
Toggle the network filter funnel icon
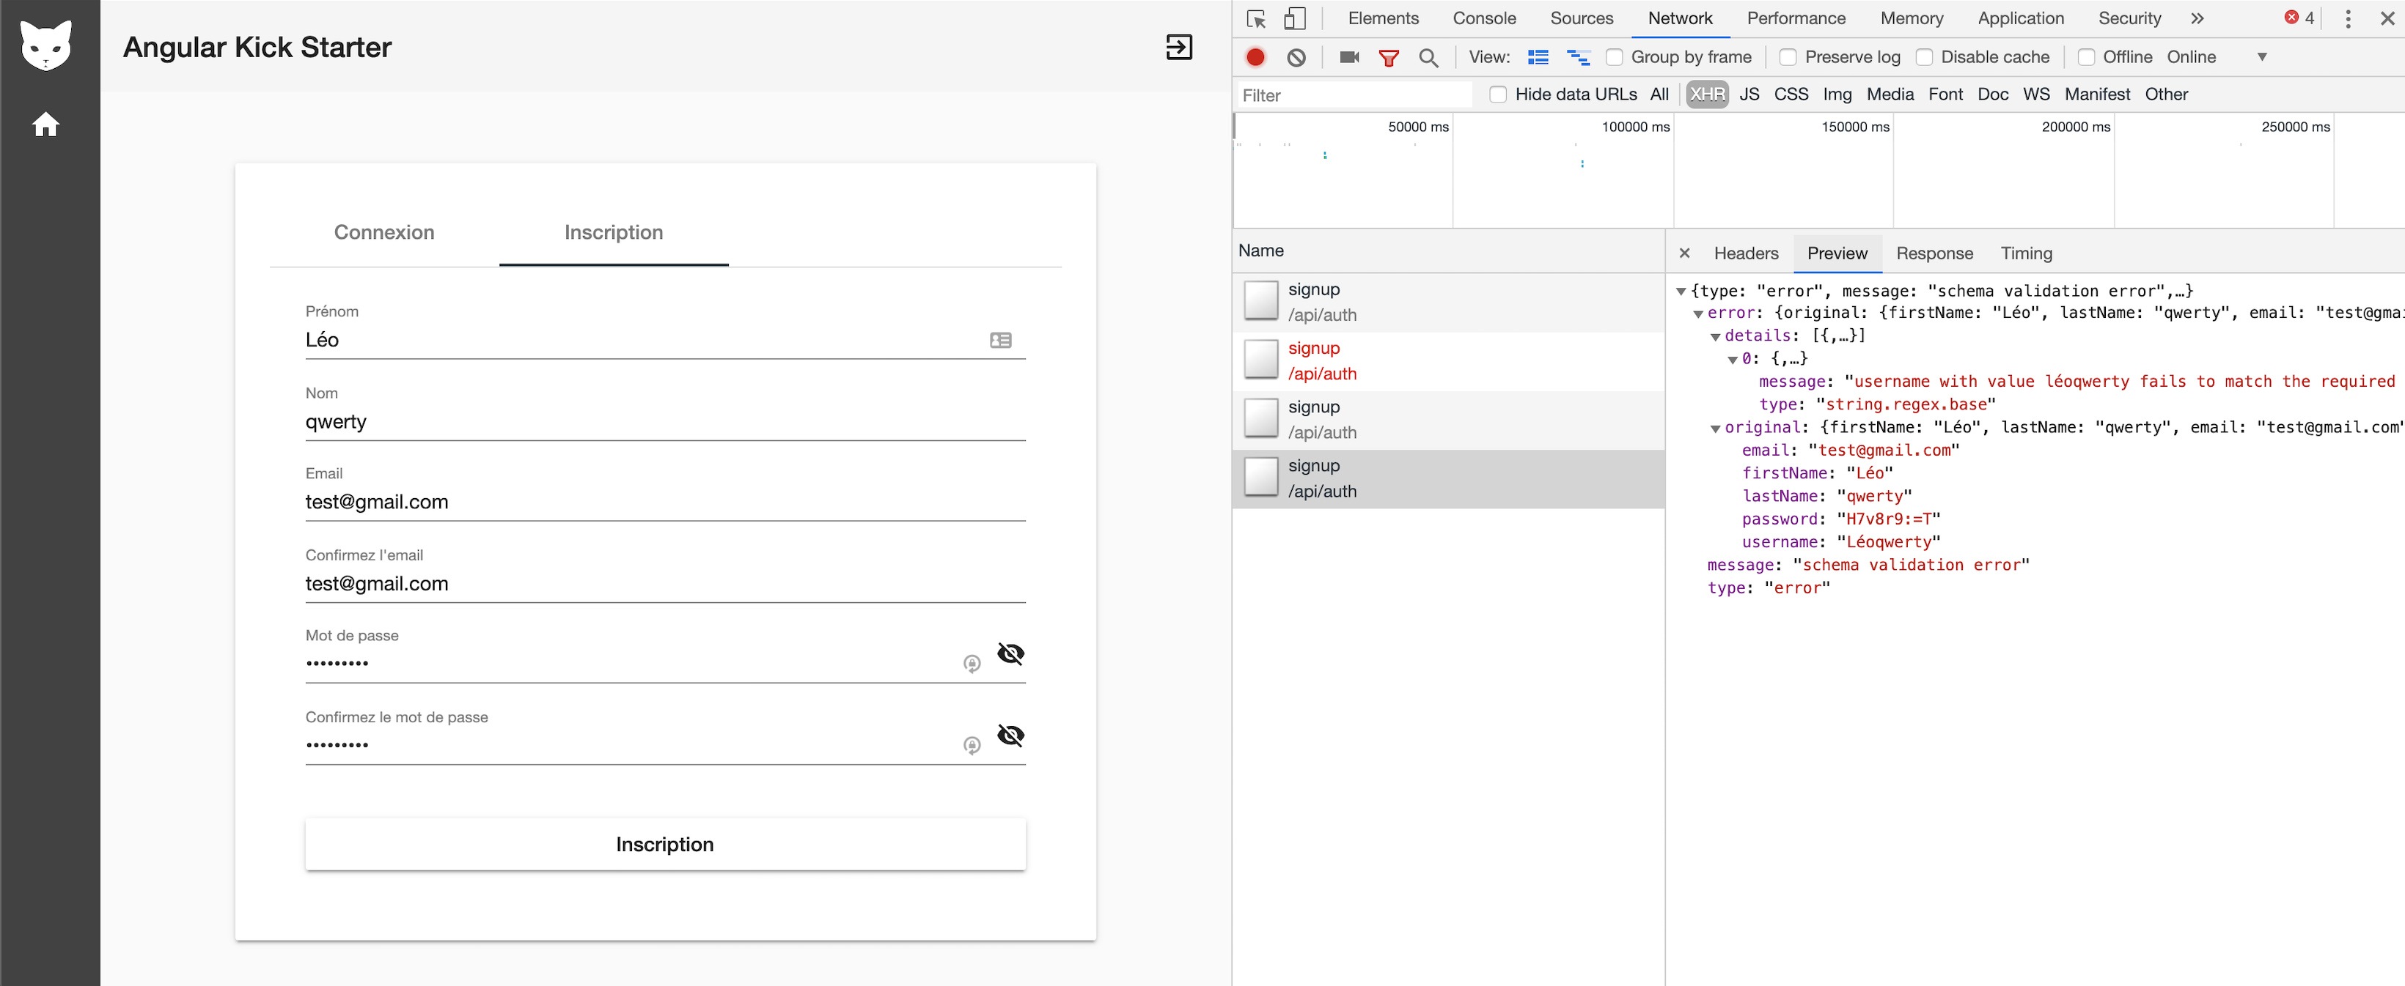(x=1388, y=57)
